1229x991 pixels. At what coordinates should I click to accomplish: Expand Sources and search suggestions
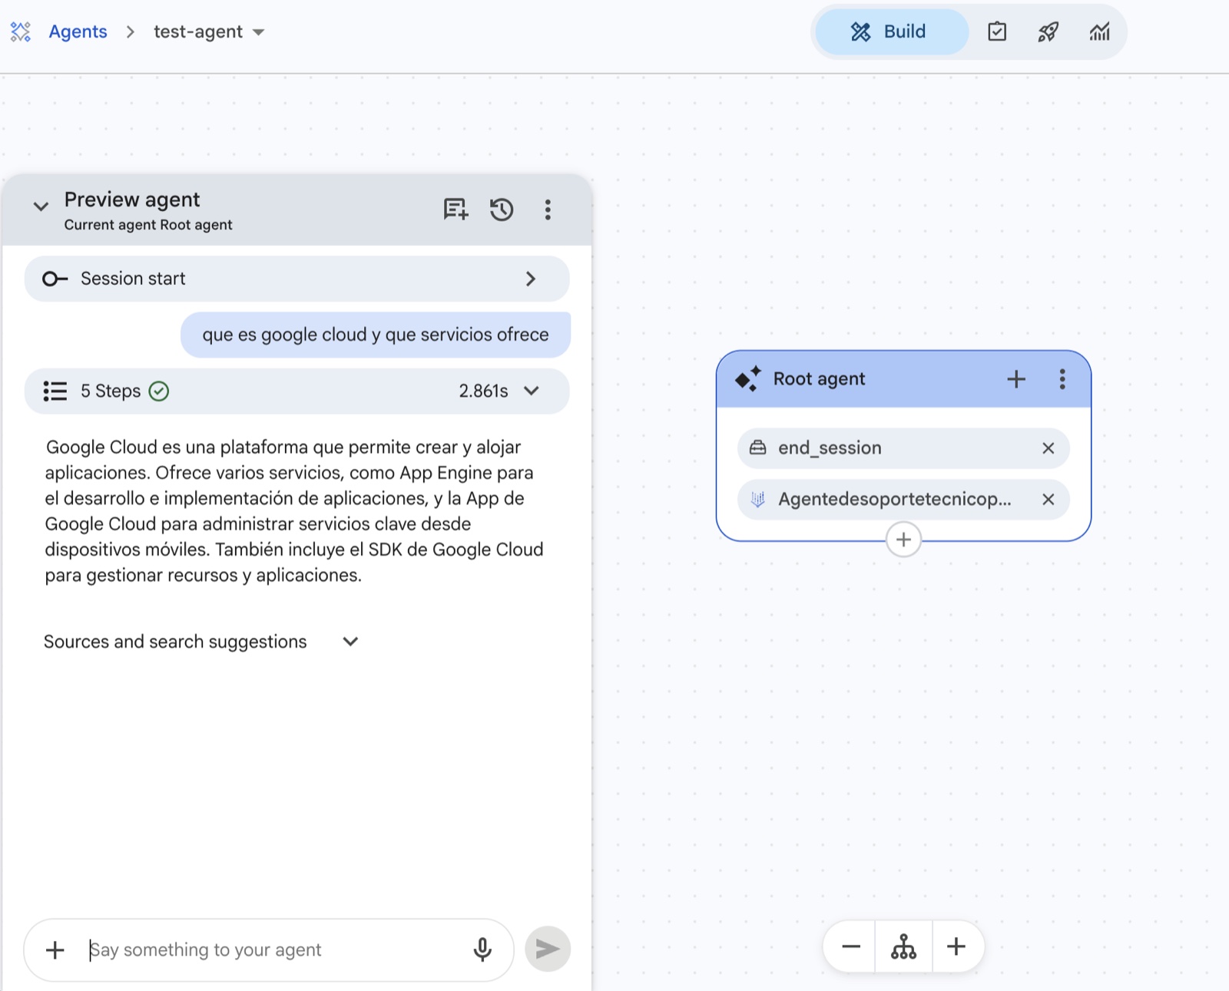(350, 642)
